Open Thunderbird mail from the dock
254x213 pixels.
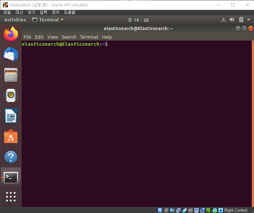point(11,55)
